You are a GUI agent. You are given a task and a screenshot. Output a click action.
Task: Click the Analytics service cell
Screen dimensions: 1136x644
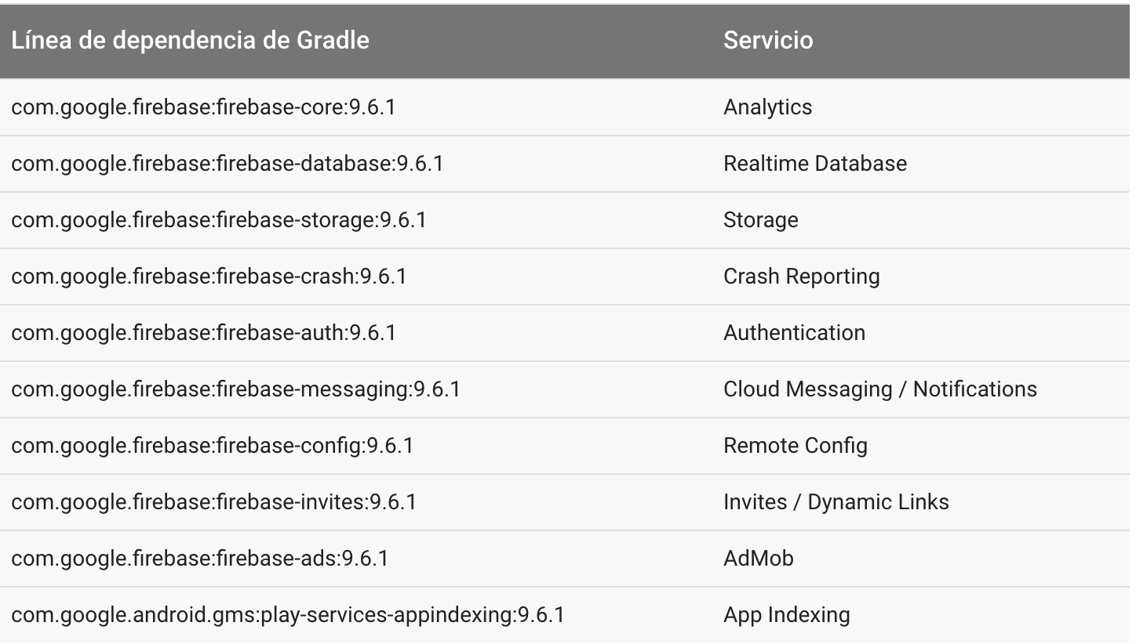(x=767, y=107)
